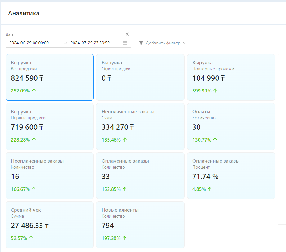Edit end date 2024-07-29 23:59:59 field
286x252 pixels.
click(93, 43)
